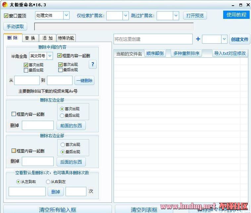The width and height of the screenshot is (251, 213).
Task: Click the 顺序颠倒 button
Action: click(x=155, y=53)
